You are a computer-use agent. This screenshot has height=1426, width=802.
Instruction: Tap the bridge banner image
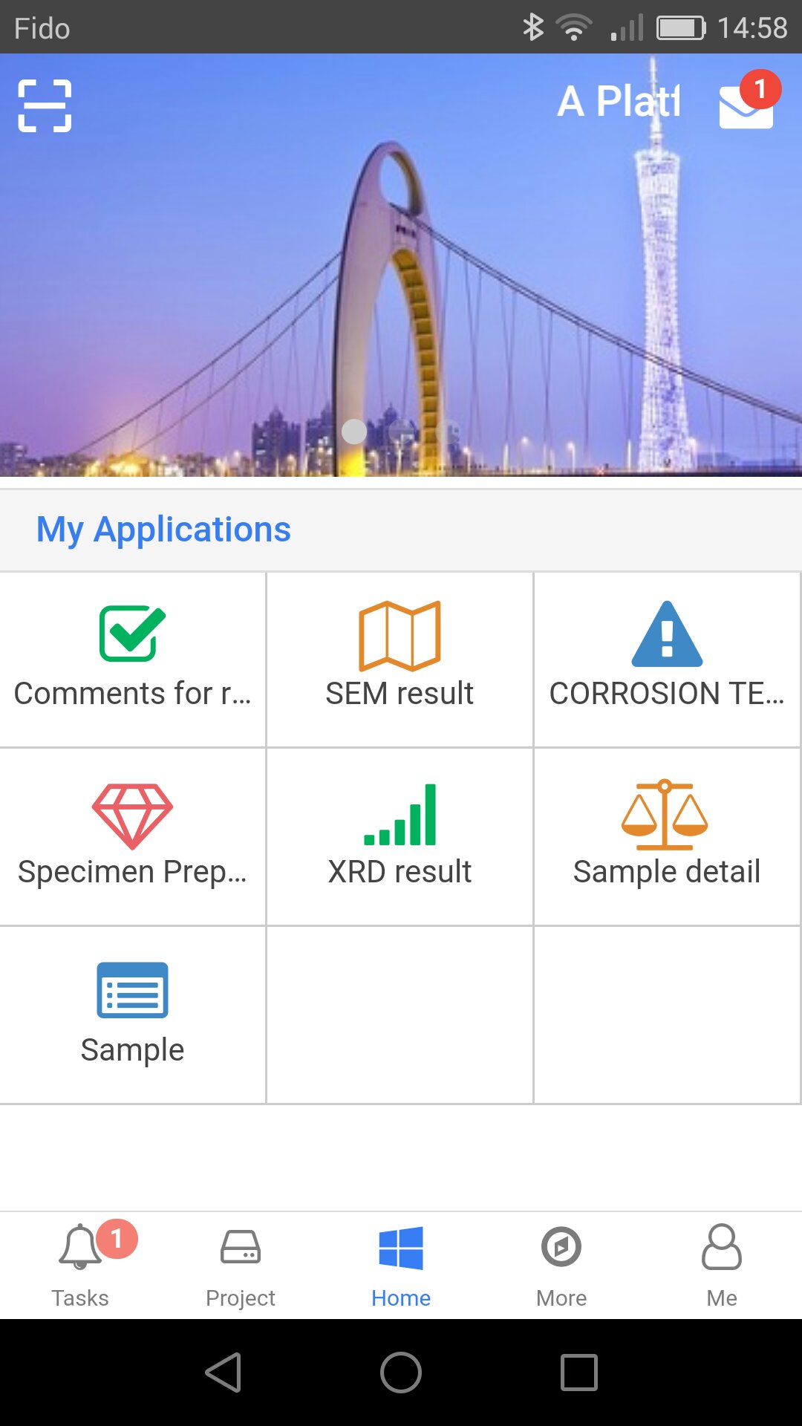pos(401,265)
